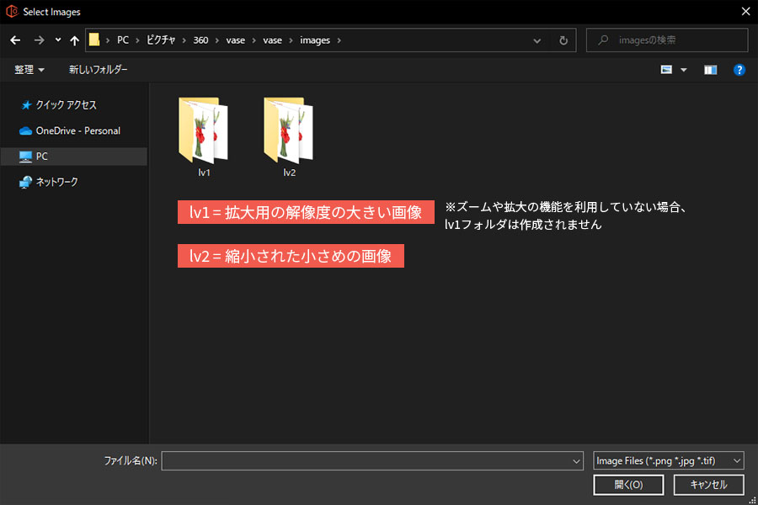Open the 整理 menu
Viewport: 758px width, 505px height.
[29, 70]
